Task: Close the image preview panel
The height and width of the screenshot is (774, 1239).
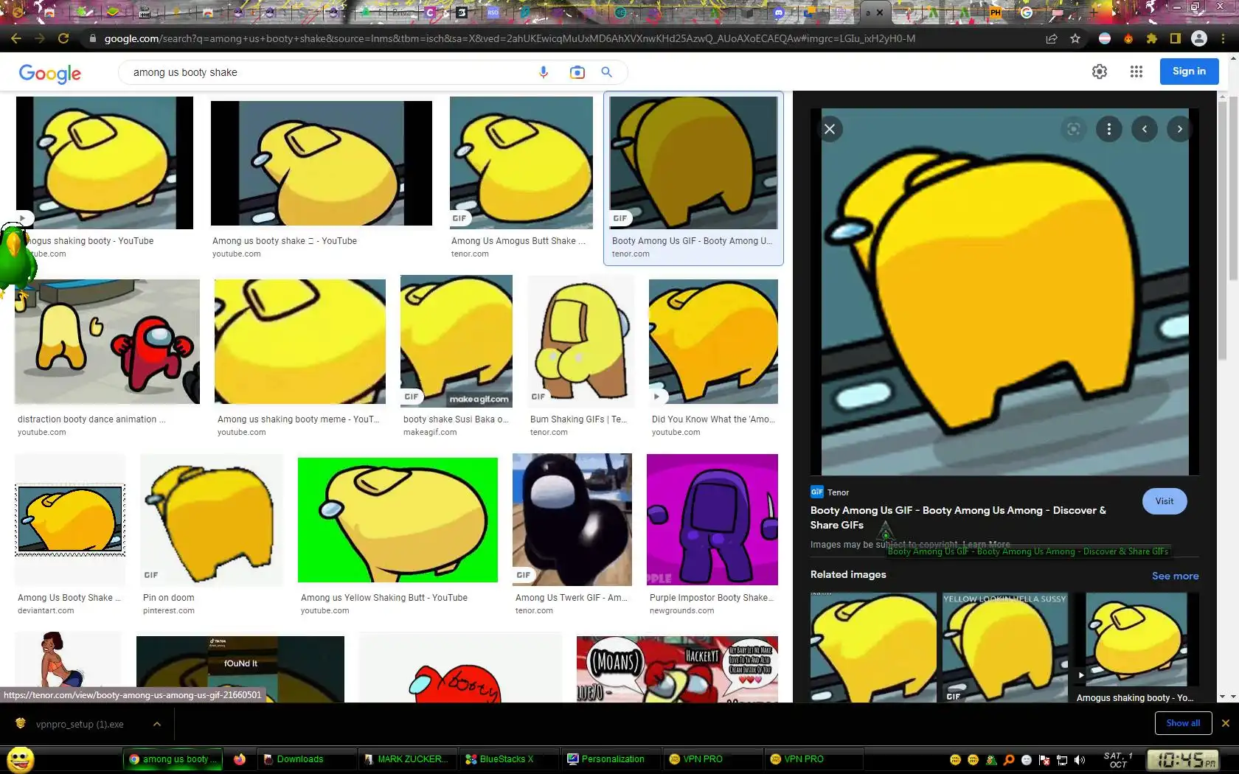Action: pyautogui.click(x=830, y=129)
